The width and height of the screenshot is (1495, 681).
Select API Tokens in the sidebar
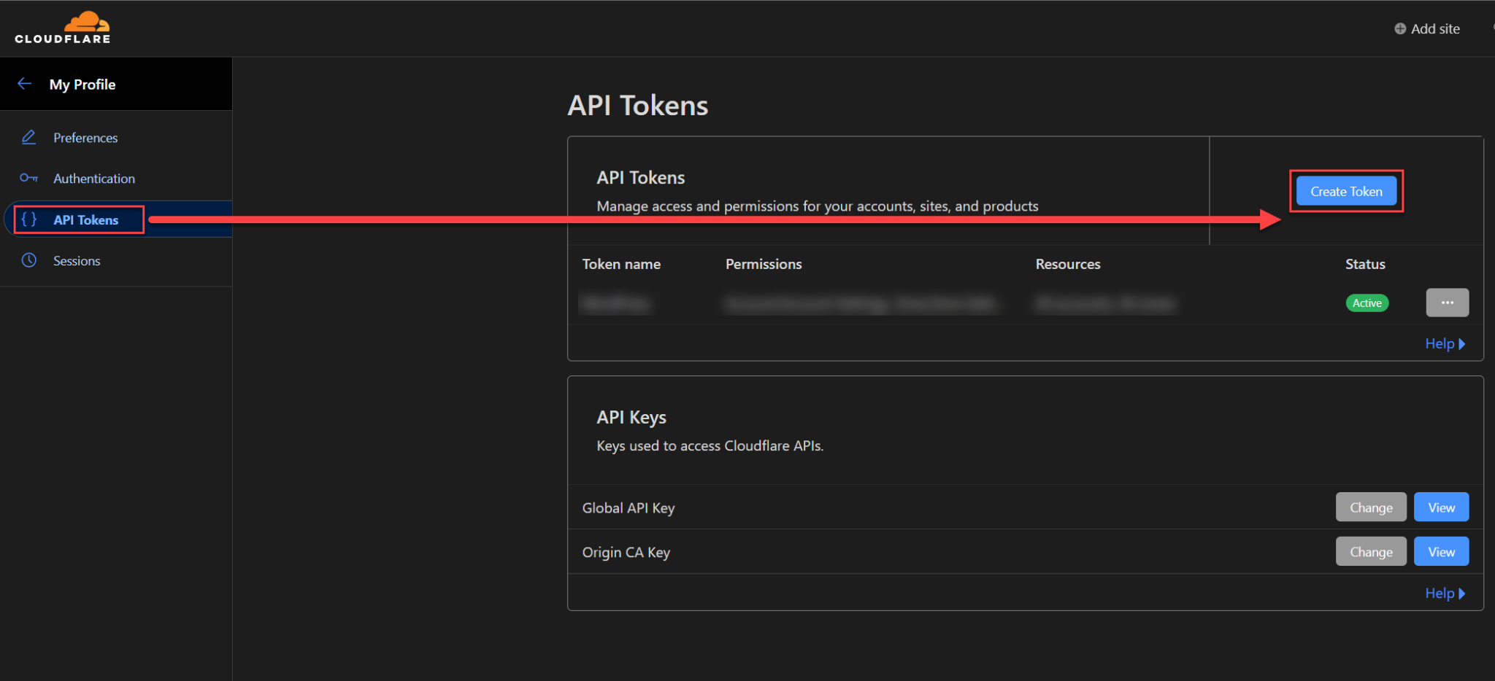pyautogui.click(x=86, y=219)
